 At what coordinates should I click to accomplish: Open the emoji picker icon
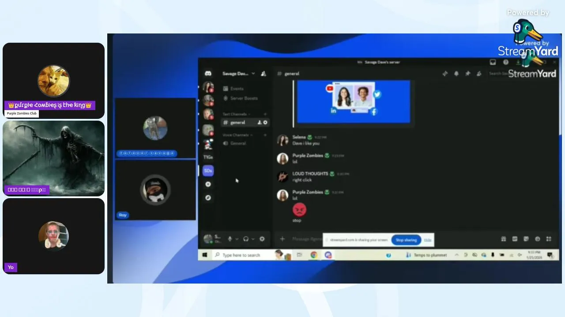pyautogui.click(x=538, y=239)
